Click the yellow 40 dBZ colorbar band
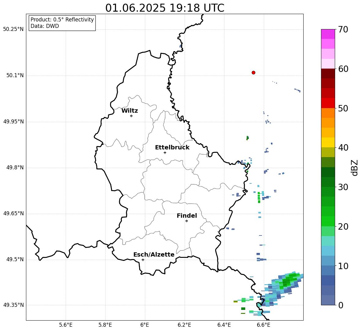 [328, 142]
